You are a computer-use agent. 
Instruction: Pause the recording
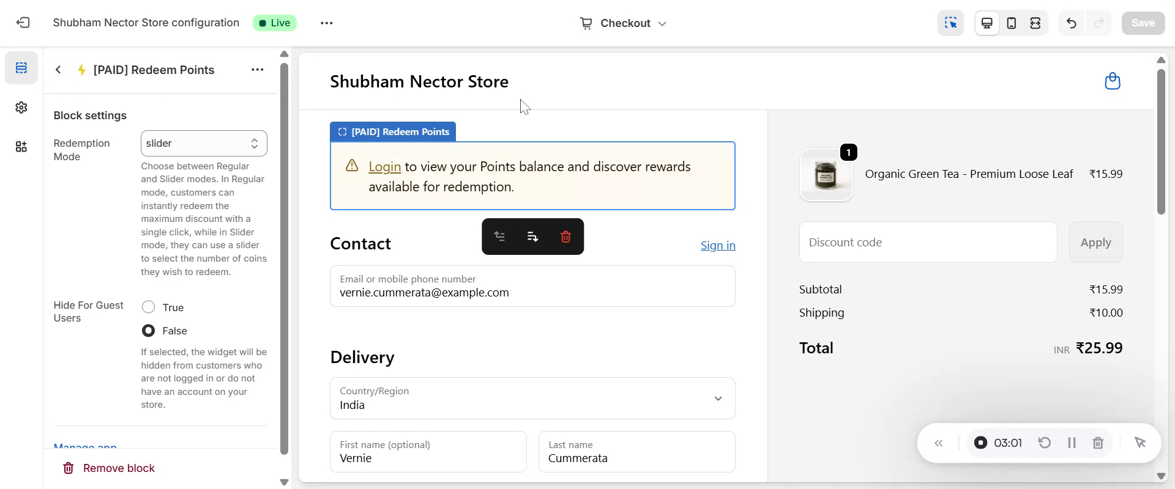1072,443
